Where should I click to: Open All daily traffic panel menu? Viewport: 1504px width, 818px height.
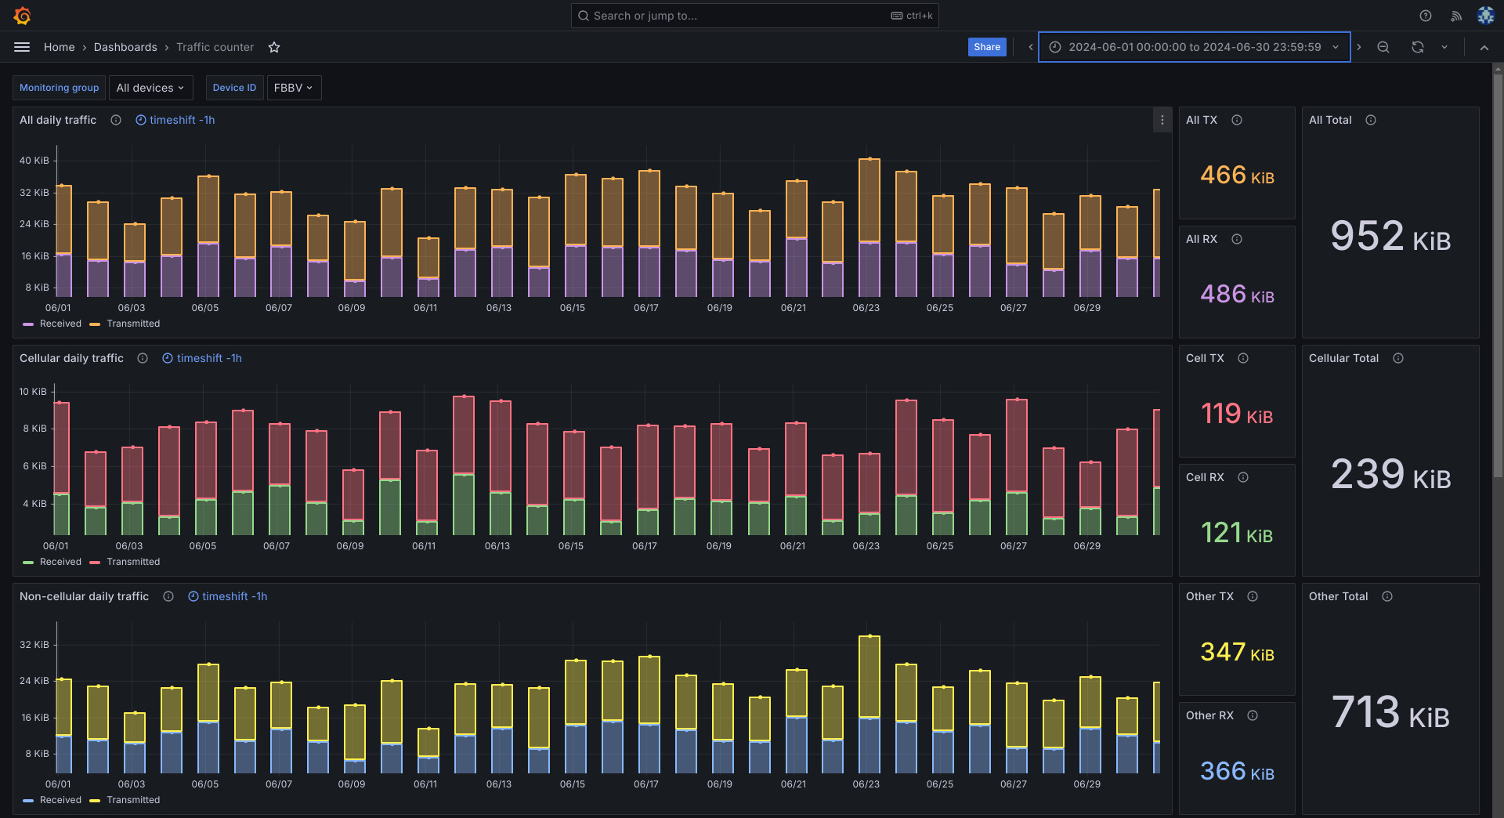tap(1162, 120)
